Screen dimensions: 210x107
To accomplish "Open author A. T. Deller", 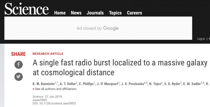I will [x=68, y=84].
